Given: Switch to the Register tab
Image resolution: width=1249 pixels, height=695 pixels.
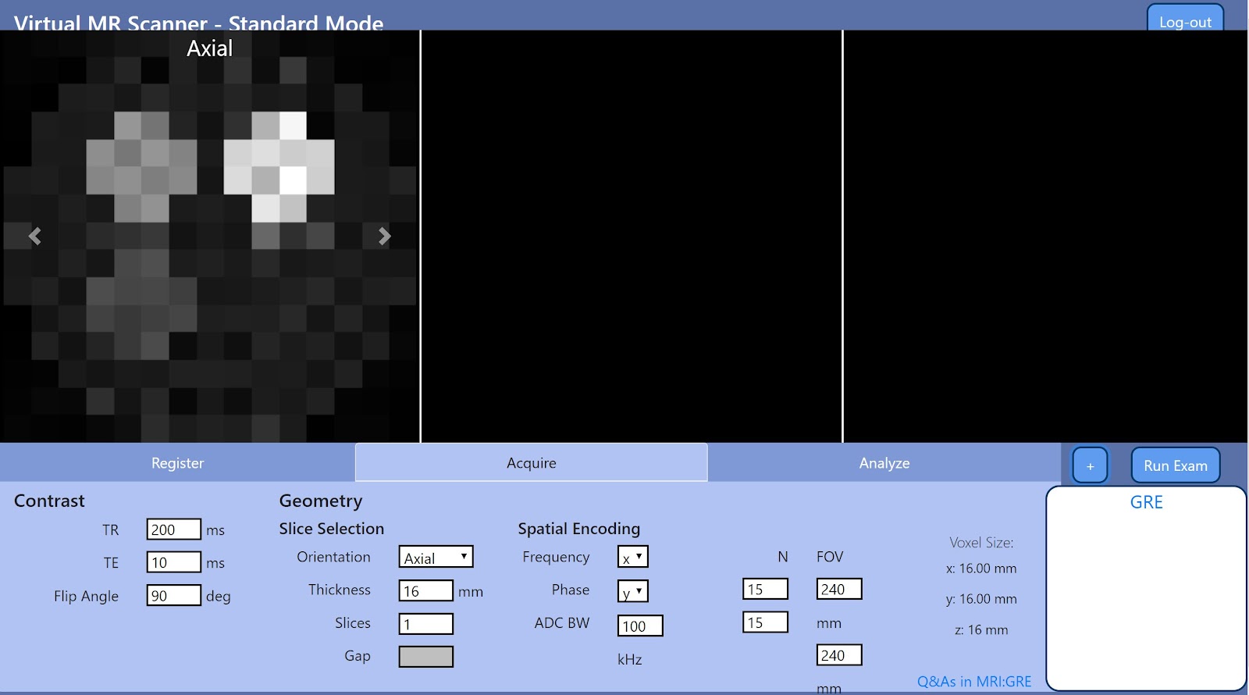Looking at the screenshot, I should (x=177, y=463).
